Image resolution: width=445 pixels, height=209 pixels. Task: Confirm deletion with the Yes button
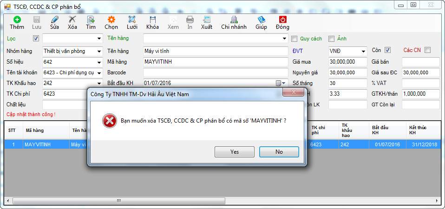(x=235, y=152)
